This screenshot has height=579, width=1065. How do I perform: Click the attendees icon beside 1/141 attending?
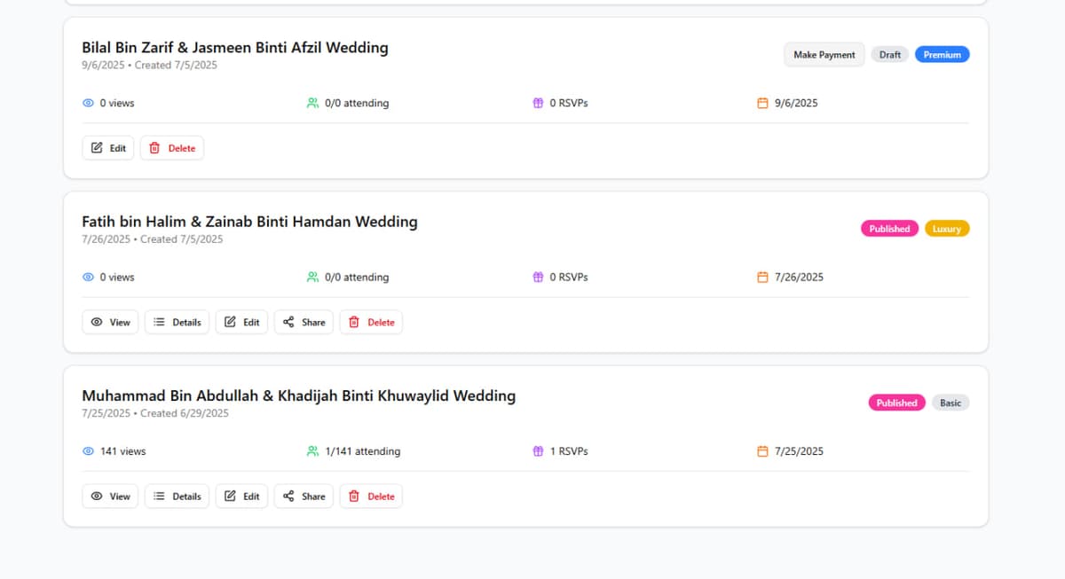point(312,451)
